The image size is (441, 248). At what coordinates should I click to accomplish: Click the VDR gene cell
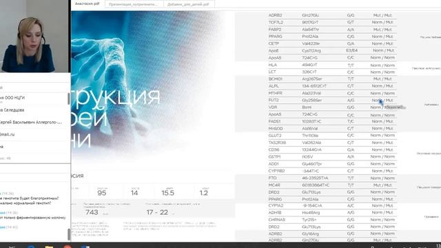(x=273, y=107)
